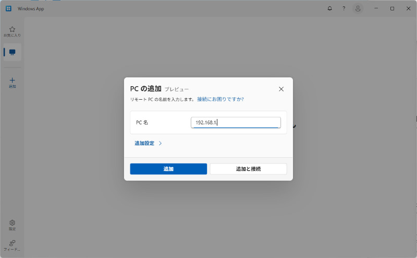
Task: Click the プレビュー label in dialog title
Action: (x=177, y=89)
